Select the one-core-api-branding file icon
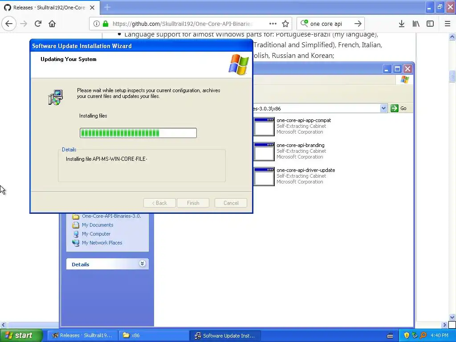The height and width of the screenshot is (342, 456). [x=264, y=151]
